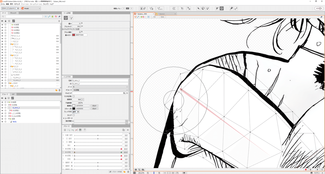Screen dimensions: 325x174
Task: Click the parts search input field
Action: pyautogui.click(x=24, y=17)
